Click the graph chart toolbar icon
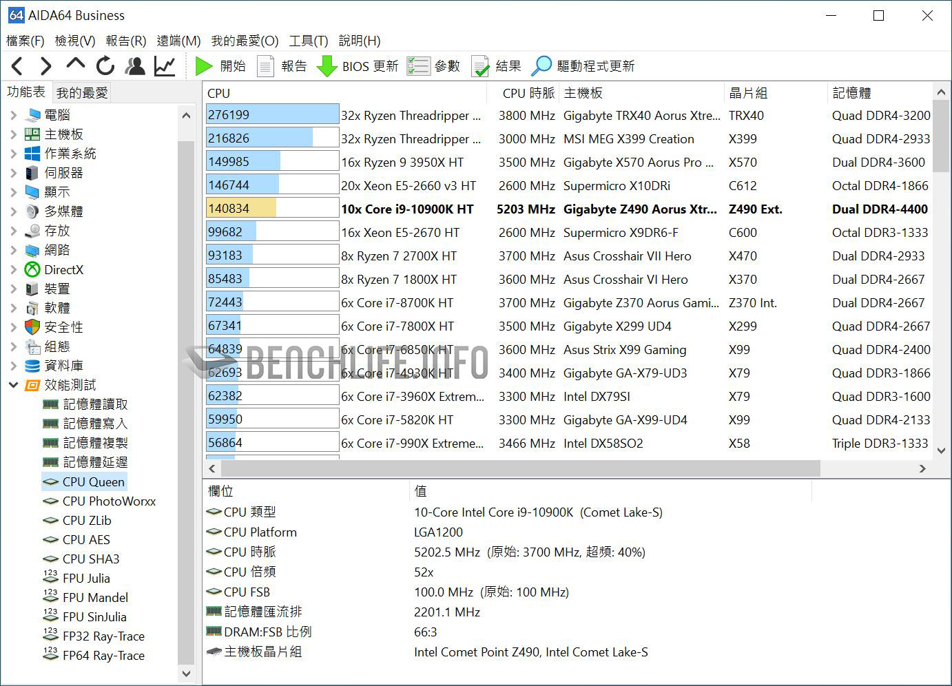Viewport: 952px width, 686px height. point(165,66)
